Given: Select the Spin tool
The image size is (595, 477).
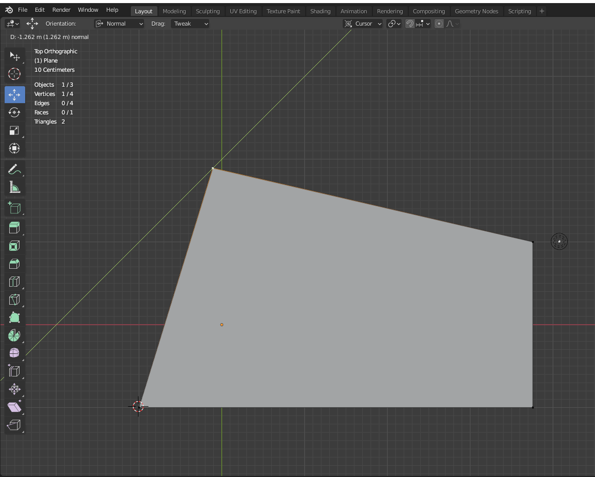Looking at the screenshot, I should [14, 335].
